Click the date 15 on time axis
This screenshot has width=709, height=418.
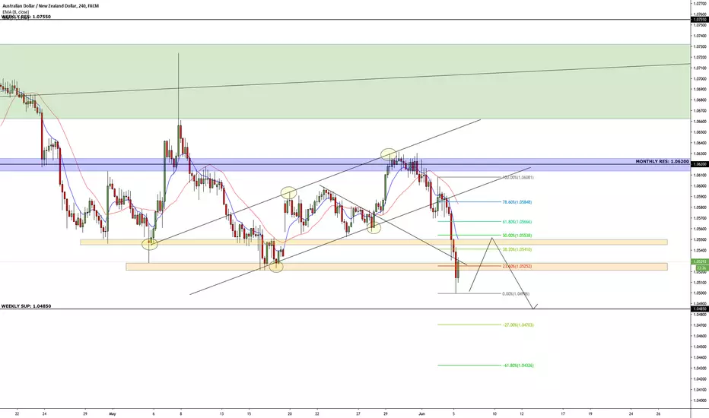coord(250,413)
